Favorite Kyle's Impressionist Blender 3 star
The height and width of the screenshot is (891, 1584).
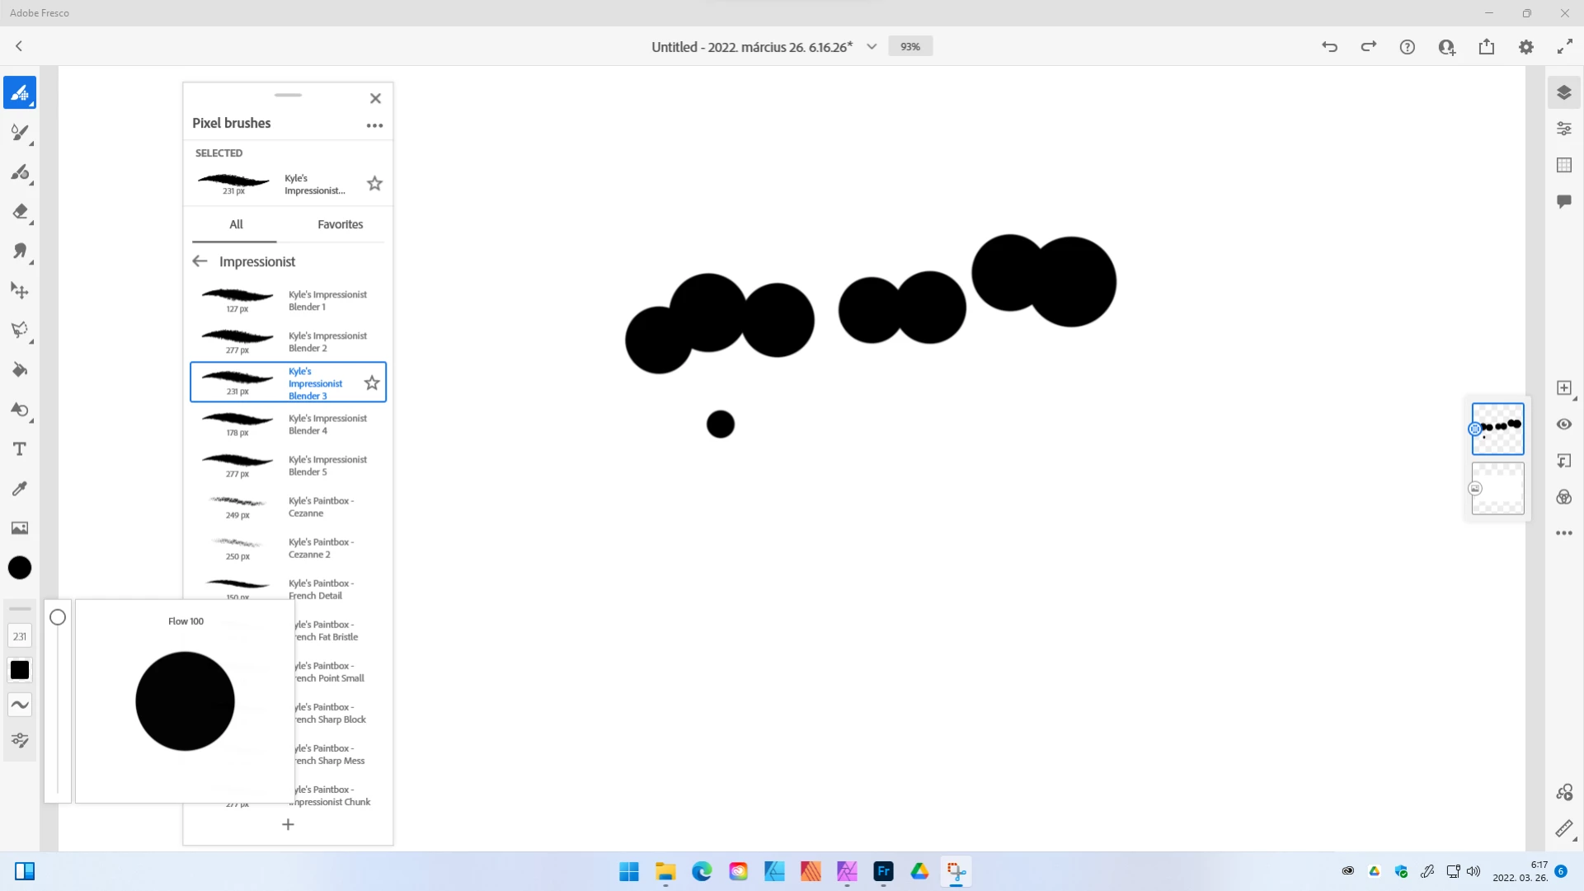point(372,382)
